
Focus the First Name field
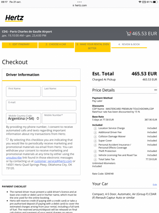23,92
